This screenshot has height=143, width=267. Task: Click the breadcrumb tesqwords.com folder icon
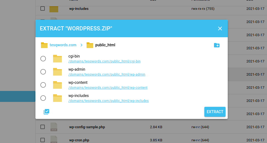(x=44, y=45)
